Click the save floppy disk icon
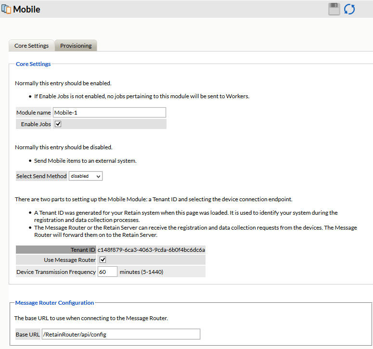The width and height of the screenshot is (373, 349). pos(334,9)
